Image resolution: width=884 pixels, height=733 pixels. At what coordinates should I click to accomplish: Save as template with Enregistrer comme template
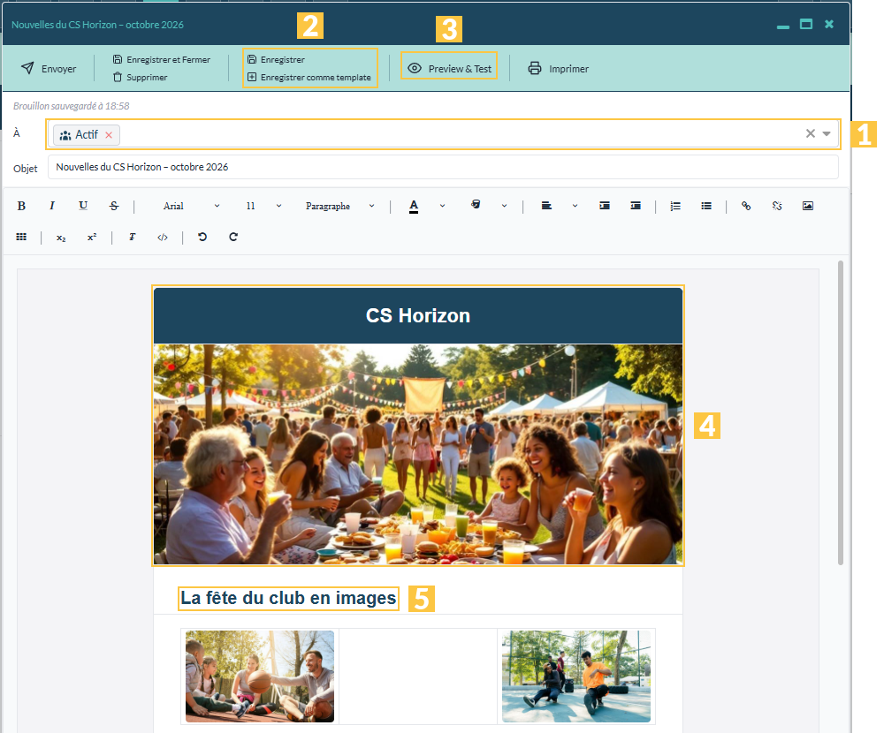(309, 77)
